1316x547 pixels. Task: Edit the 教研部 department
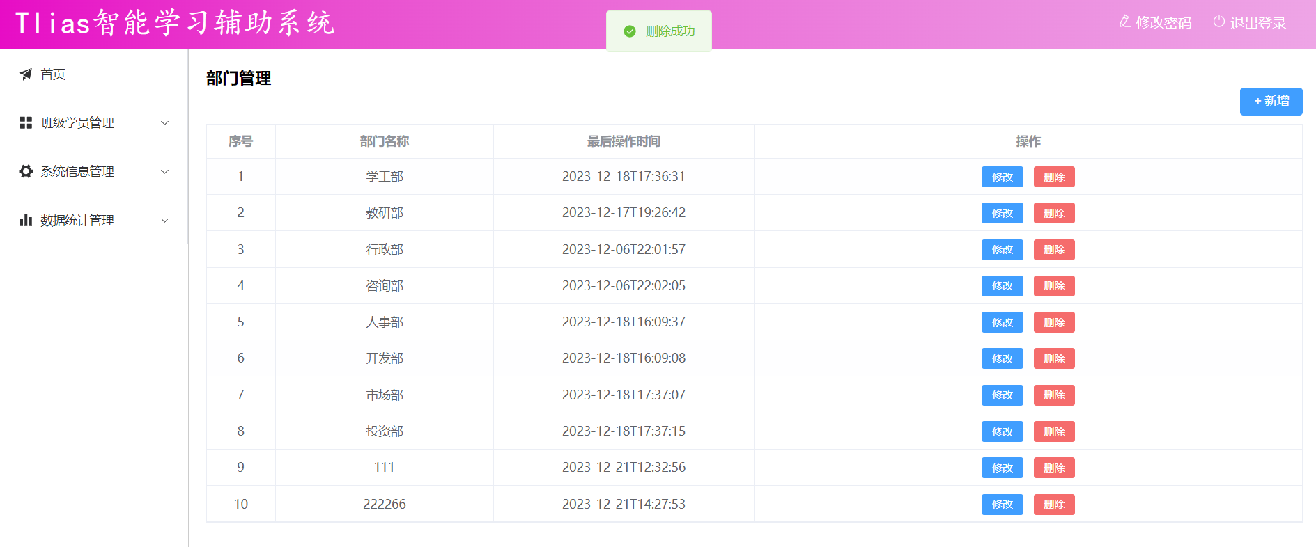pyautogui.click(x=1002, y=213)
